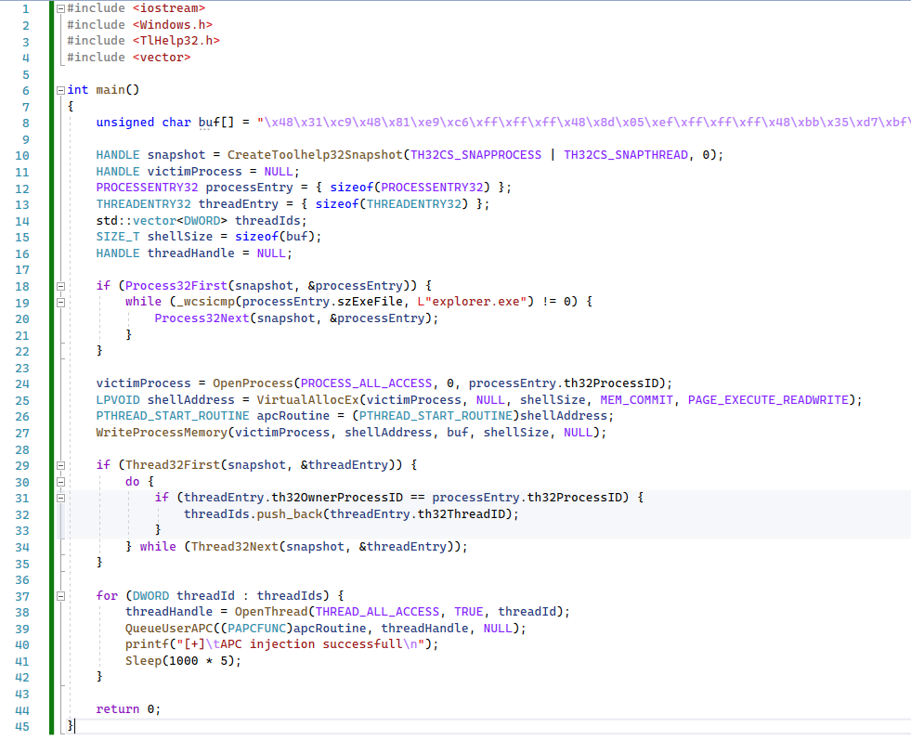This screenshot has width=911, height=740.
Task: Collapse the do loop fold
Action: pyautogui.click(x=60, y=482)
